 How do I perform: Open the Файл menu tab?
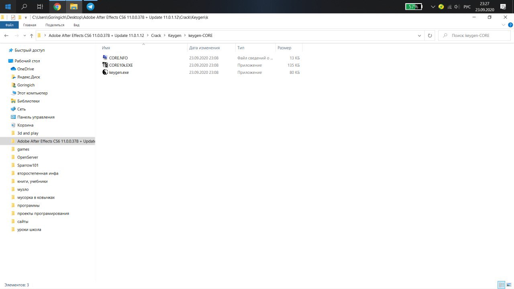9,25
